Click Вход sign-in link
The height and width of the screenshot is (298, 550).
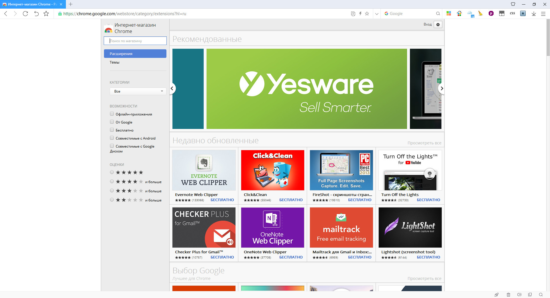pos(427,24)
